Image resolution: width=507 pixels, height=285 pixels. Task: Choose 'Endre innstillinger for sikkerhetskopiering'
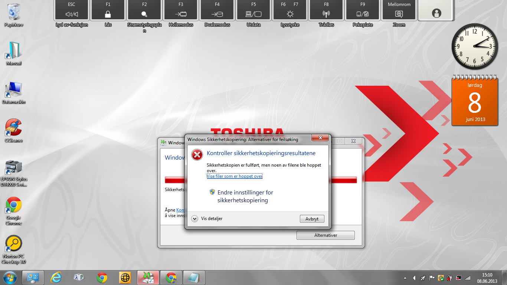point(241,196)
